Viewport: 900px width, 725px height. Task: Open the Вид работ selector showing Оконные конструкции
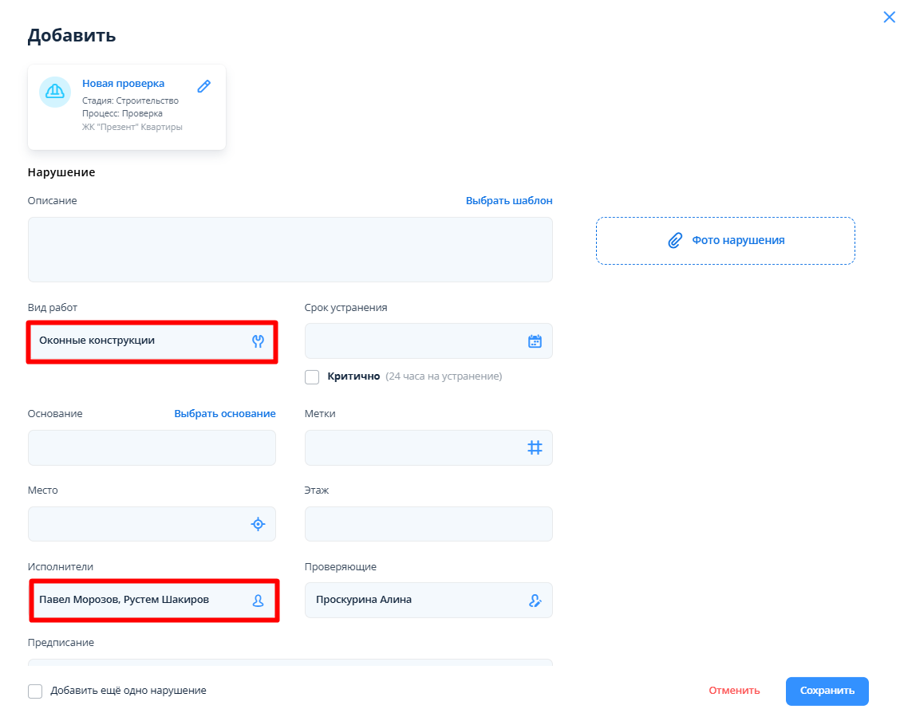tap(136, 341)
